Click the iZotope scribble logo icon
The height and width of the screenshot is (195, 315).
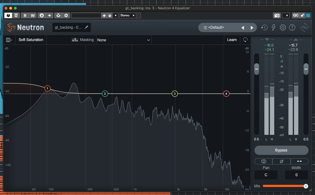point(304,27)
